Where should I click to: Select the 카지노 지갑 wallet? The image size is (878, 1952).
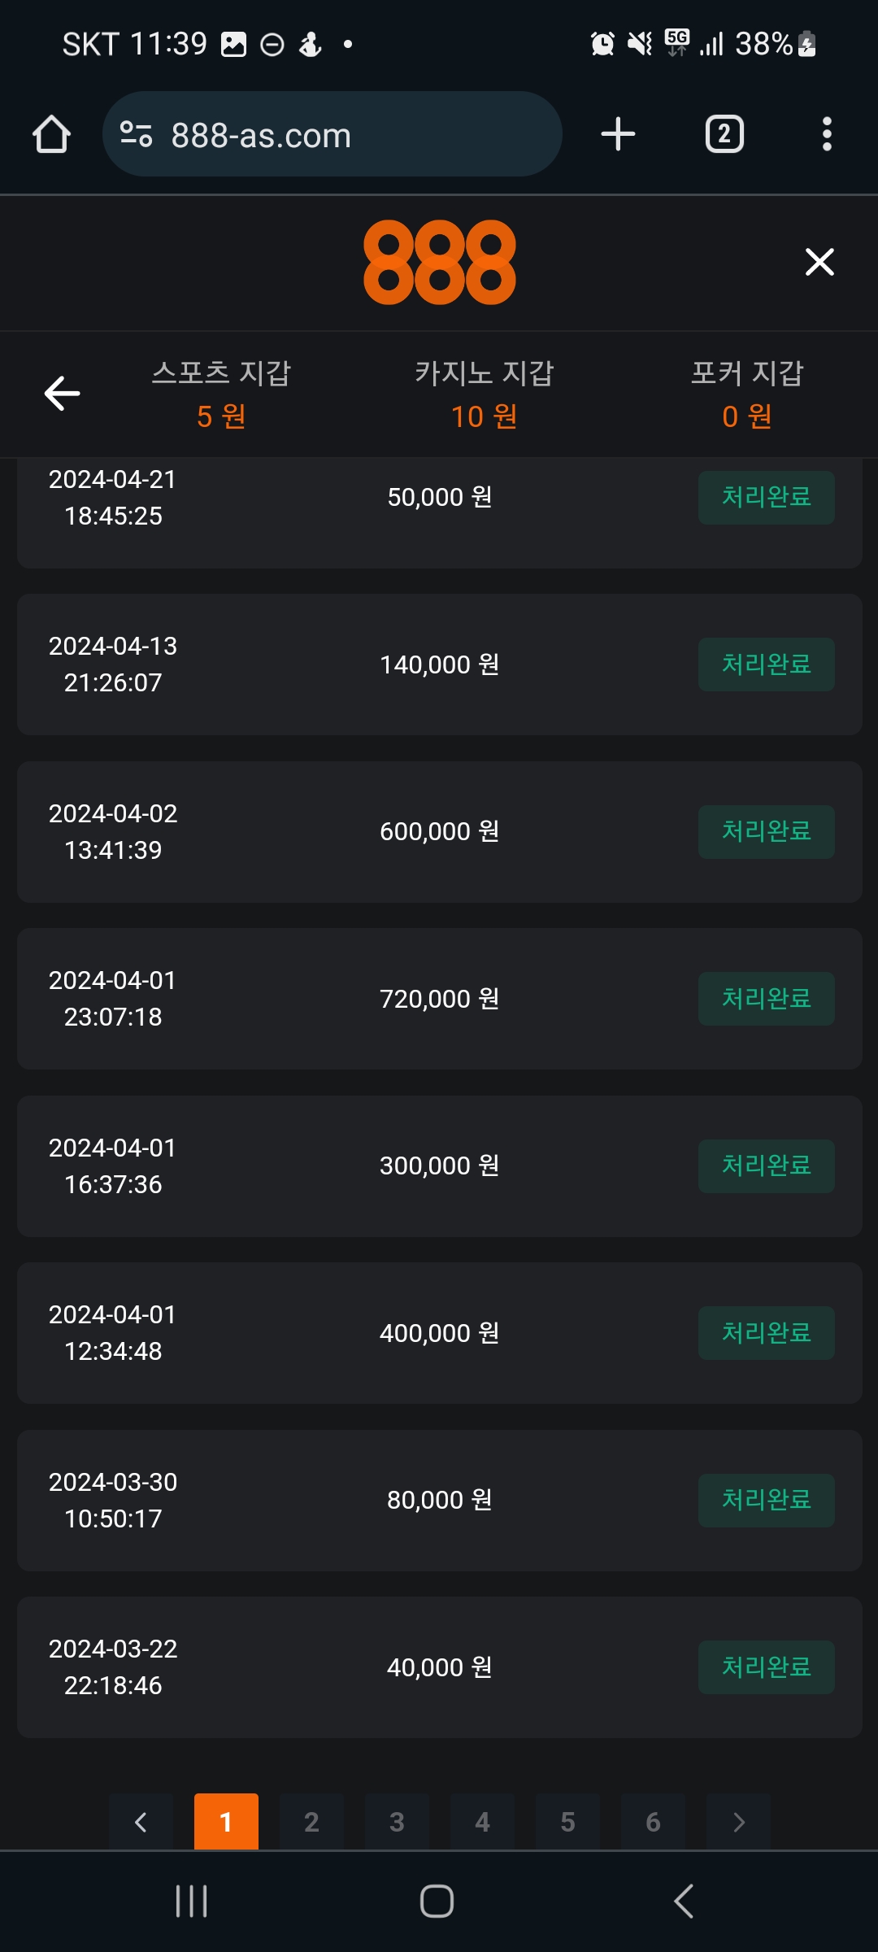tap(484, 394)
